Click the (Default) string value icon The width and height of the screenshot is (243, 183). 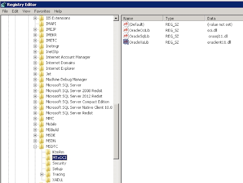point(126,24)
